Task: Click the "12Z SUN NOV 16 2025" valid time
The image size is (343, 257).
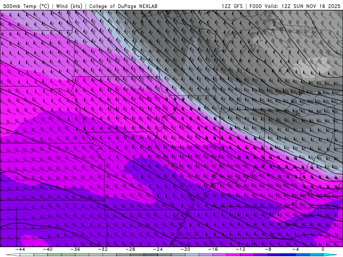Action: pos(311,6)
